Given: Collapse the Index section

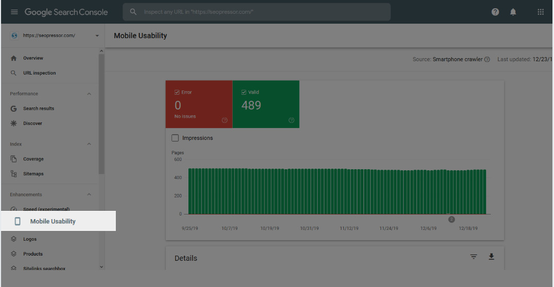Looking at the screenshot, I should [89, 144].
